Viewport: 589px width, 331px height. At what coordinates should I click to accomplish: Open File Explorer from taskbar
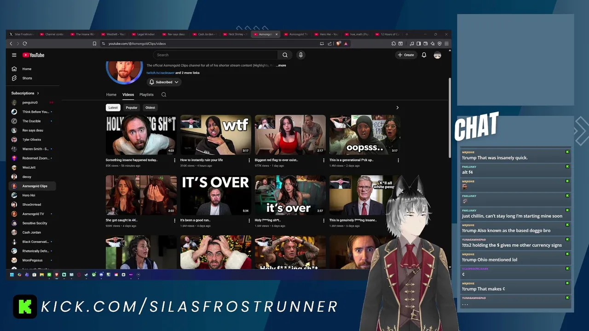(42, 275)
